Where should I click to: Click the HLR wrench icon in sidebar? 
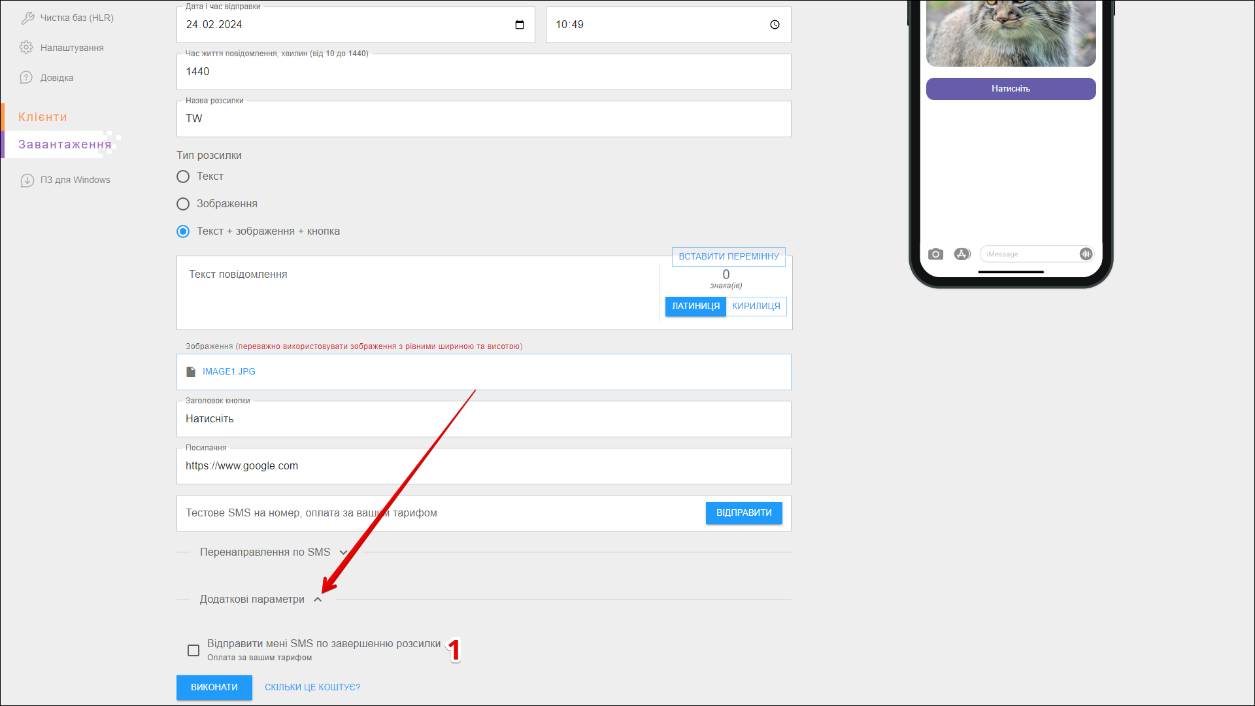pyautogui.click(x=27, y=18)
